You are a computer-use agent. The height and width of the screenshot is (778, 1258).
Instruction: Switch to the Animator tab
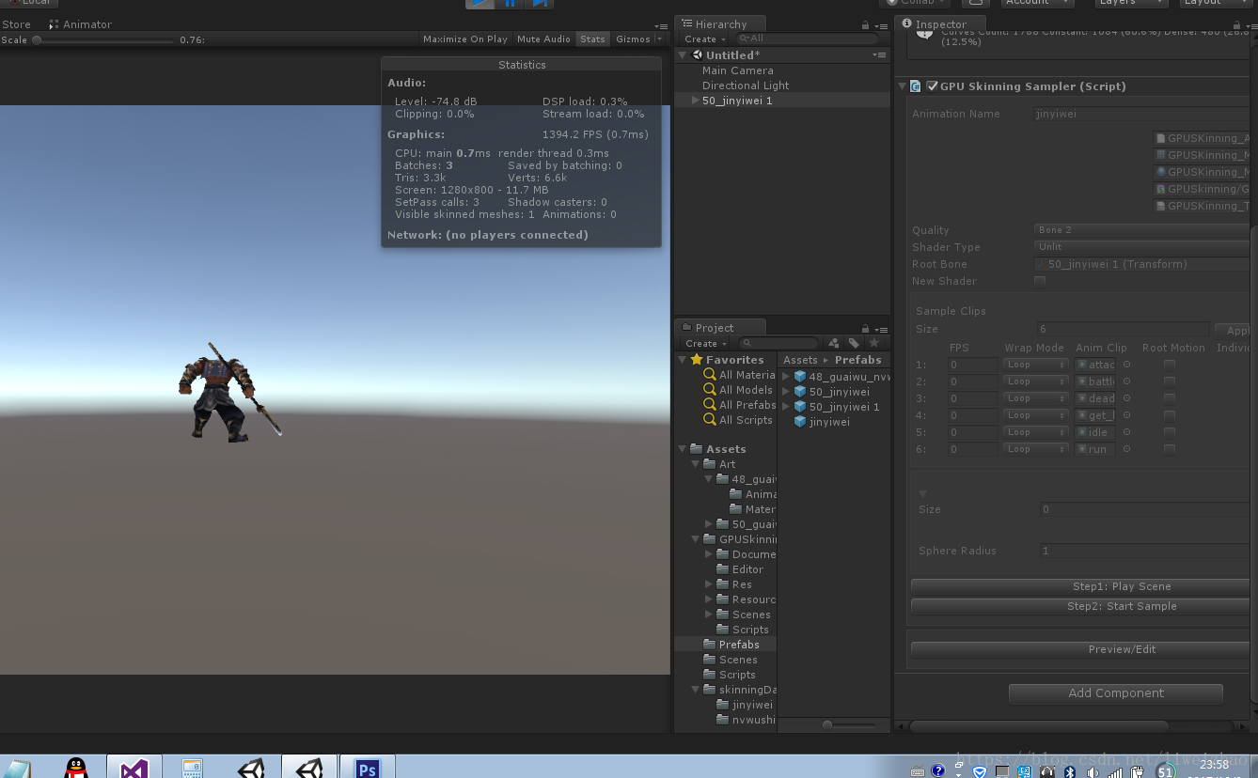81,24
